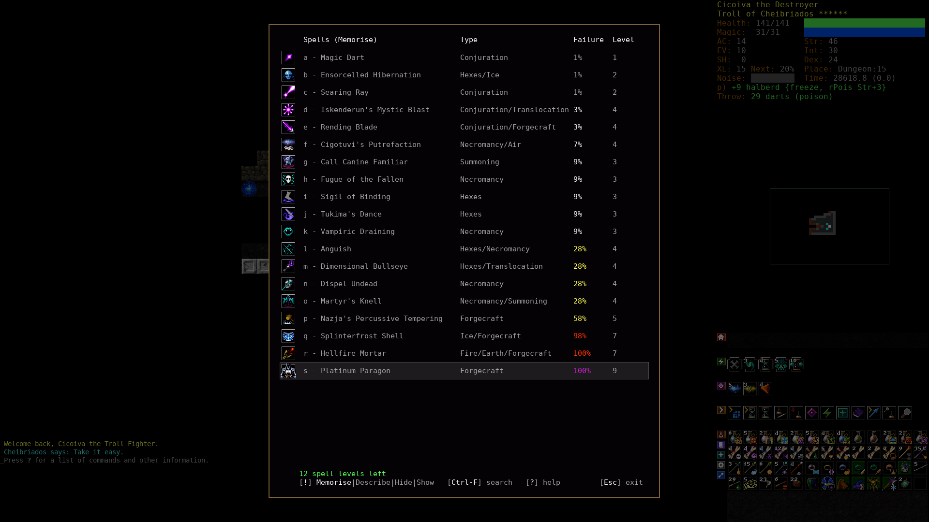Click the magnifying glass command icon
The width and height of the screenshot is (929, 522).
point(905,413)
